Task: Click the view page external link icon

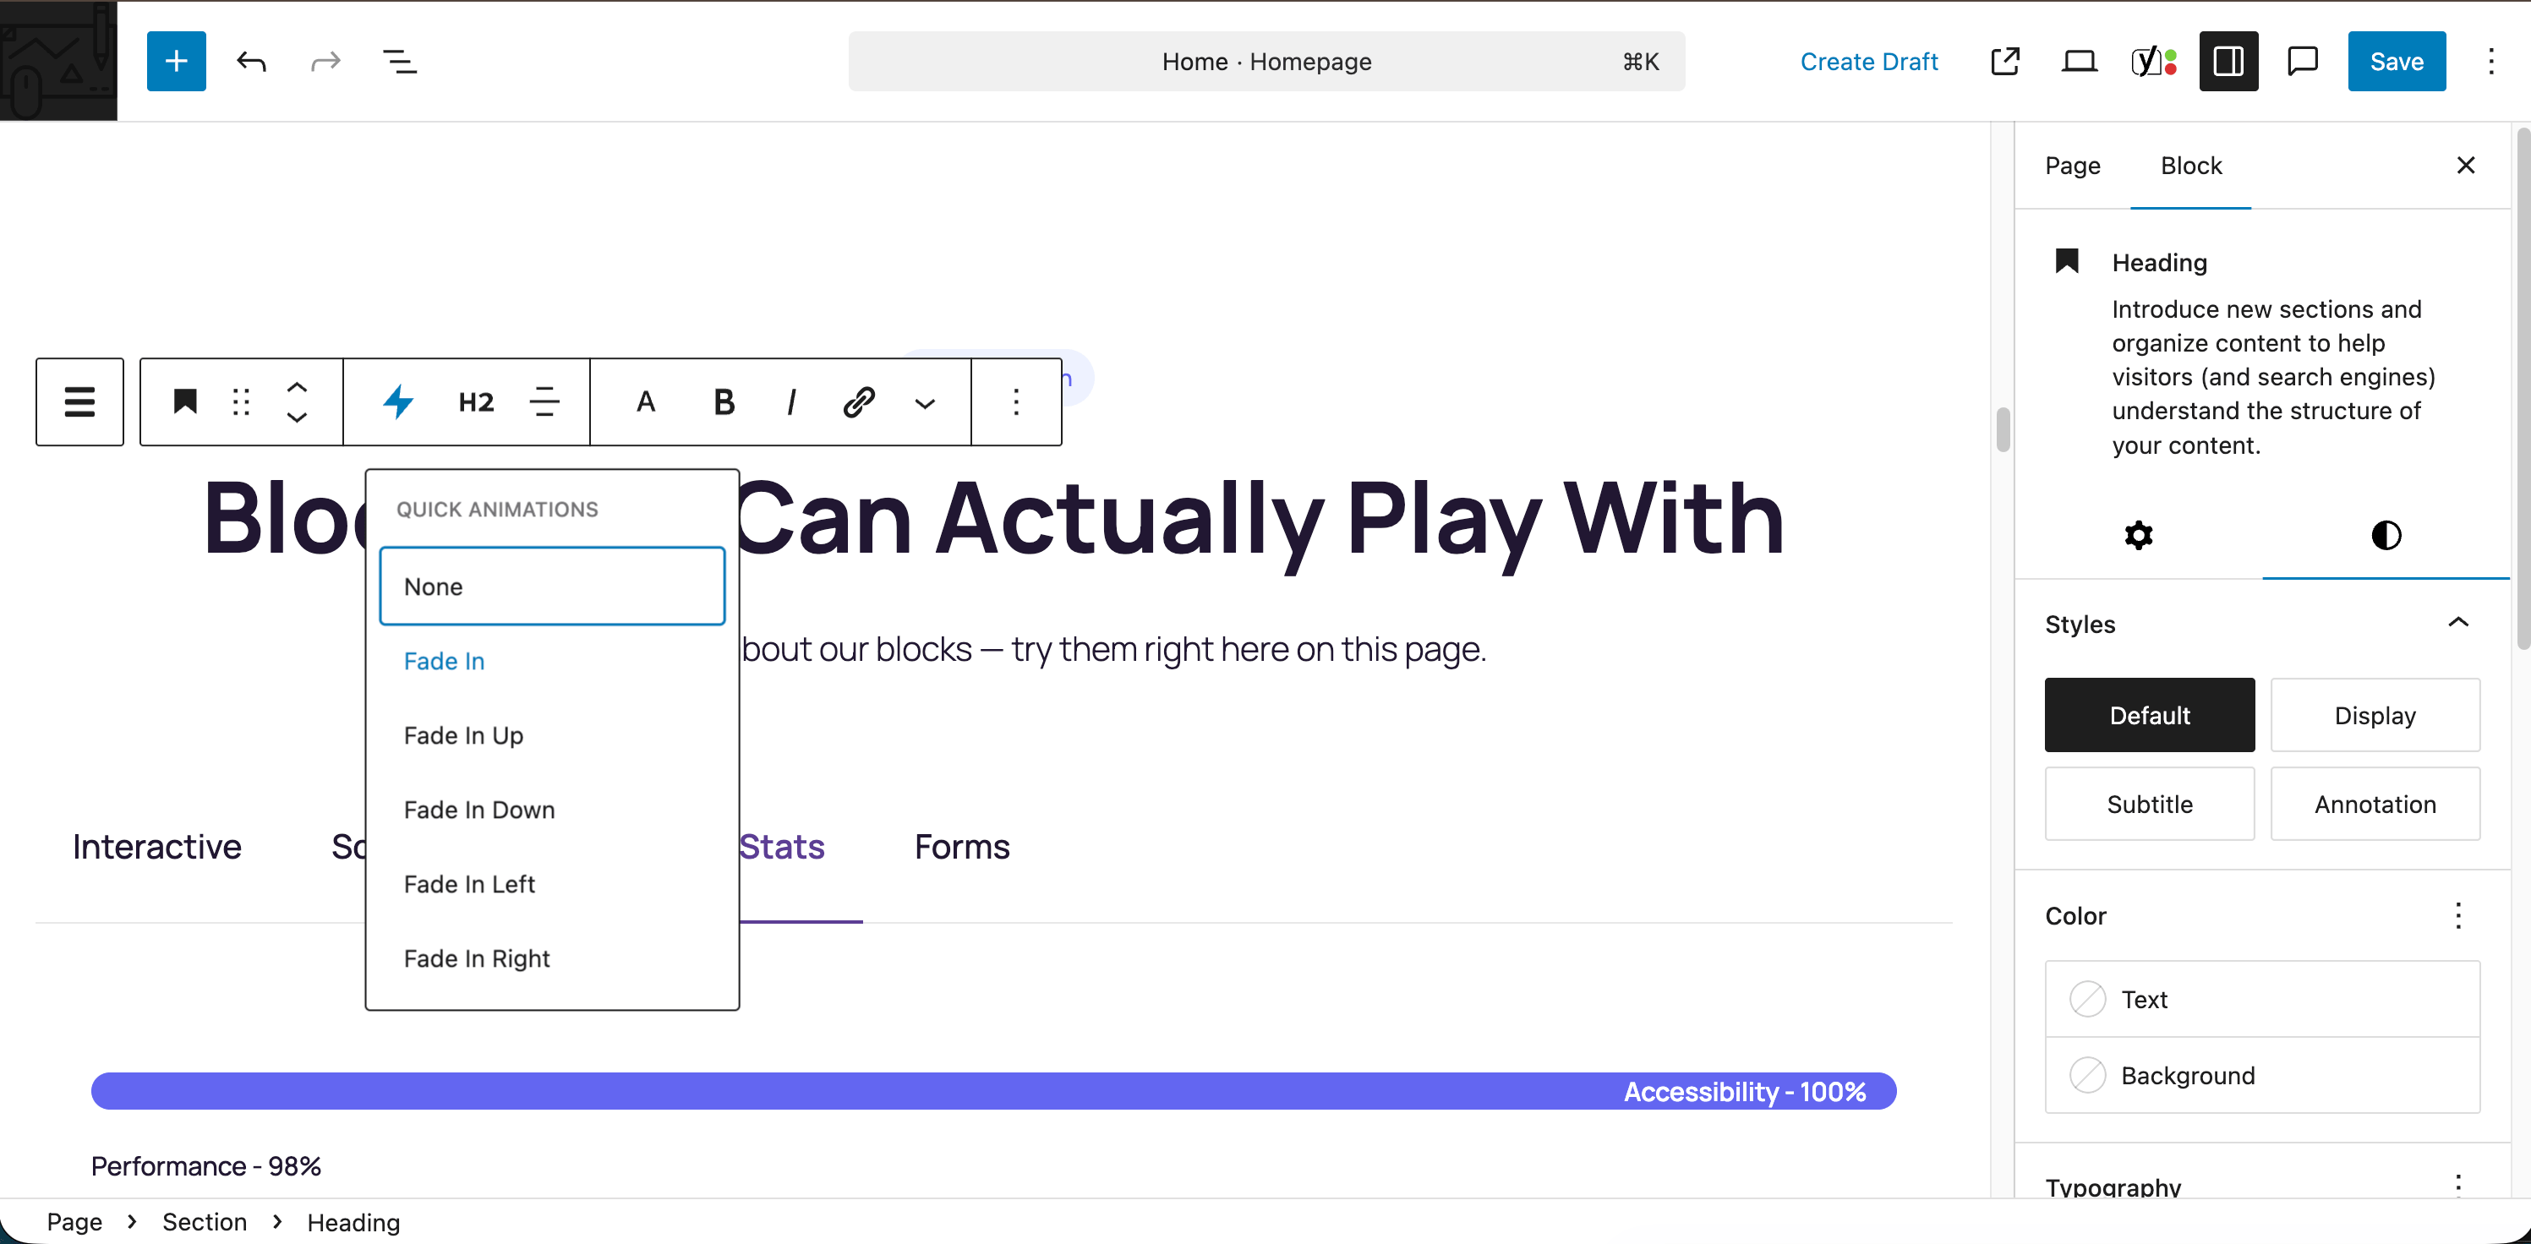Action: (x=2004, y=61)
